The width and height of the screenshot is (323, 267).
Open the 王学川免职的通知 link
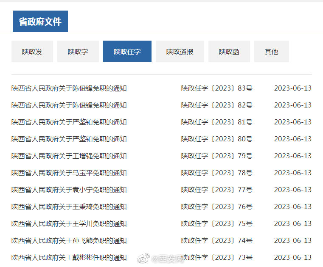[x=69, y=224]
